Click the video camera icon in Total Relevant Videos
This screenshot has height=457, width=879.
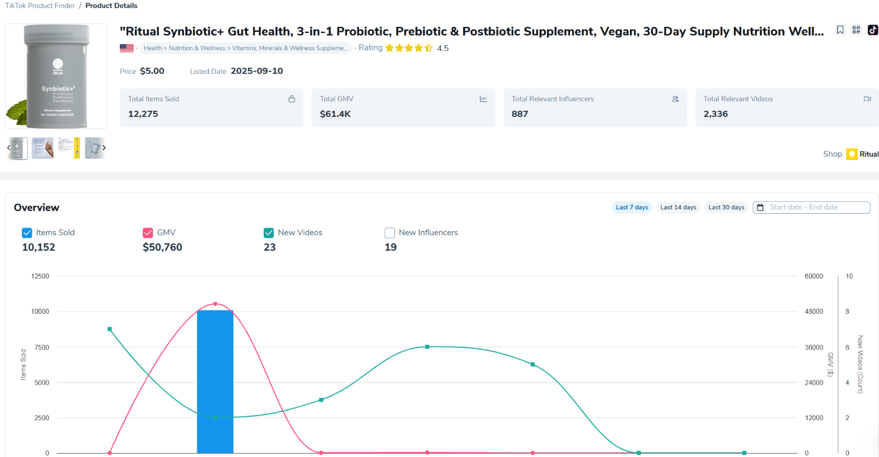click(867, 99)
